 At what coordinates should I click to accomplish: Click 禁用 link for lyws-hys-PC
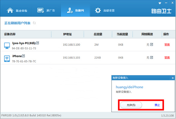tap(167, 45)
